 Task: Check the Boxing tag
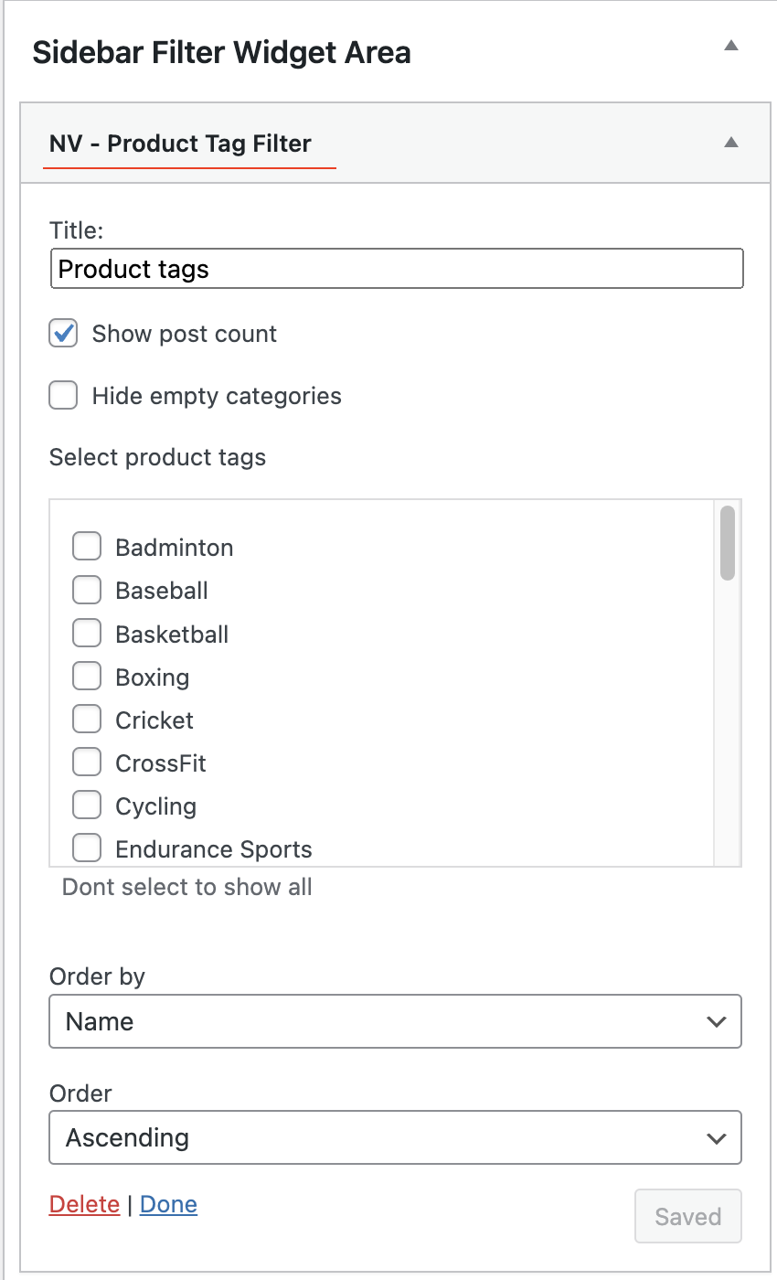[x=87, y=677]
